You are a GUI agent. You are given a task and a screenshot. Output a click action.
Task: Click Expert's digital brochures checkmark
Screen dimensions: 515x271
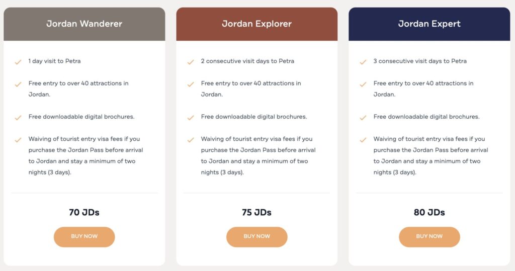(x=363, y=118)
